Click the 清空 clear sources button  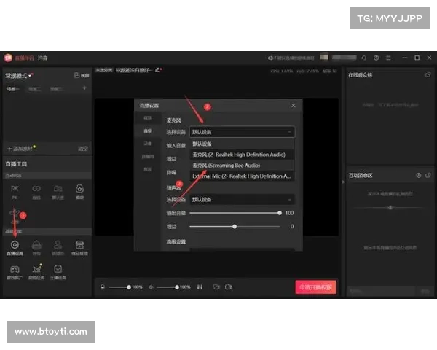pos(83,149)
